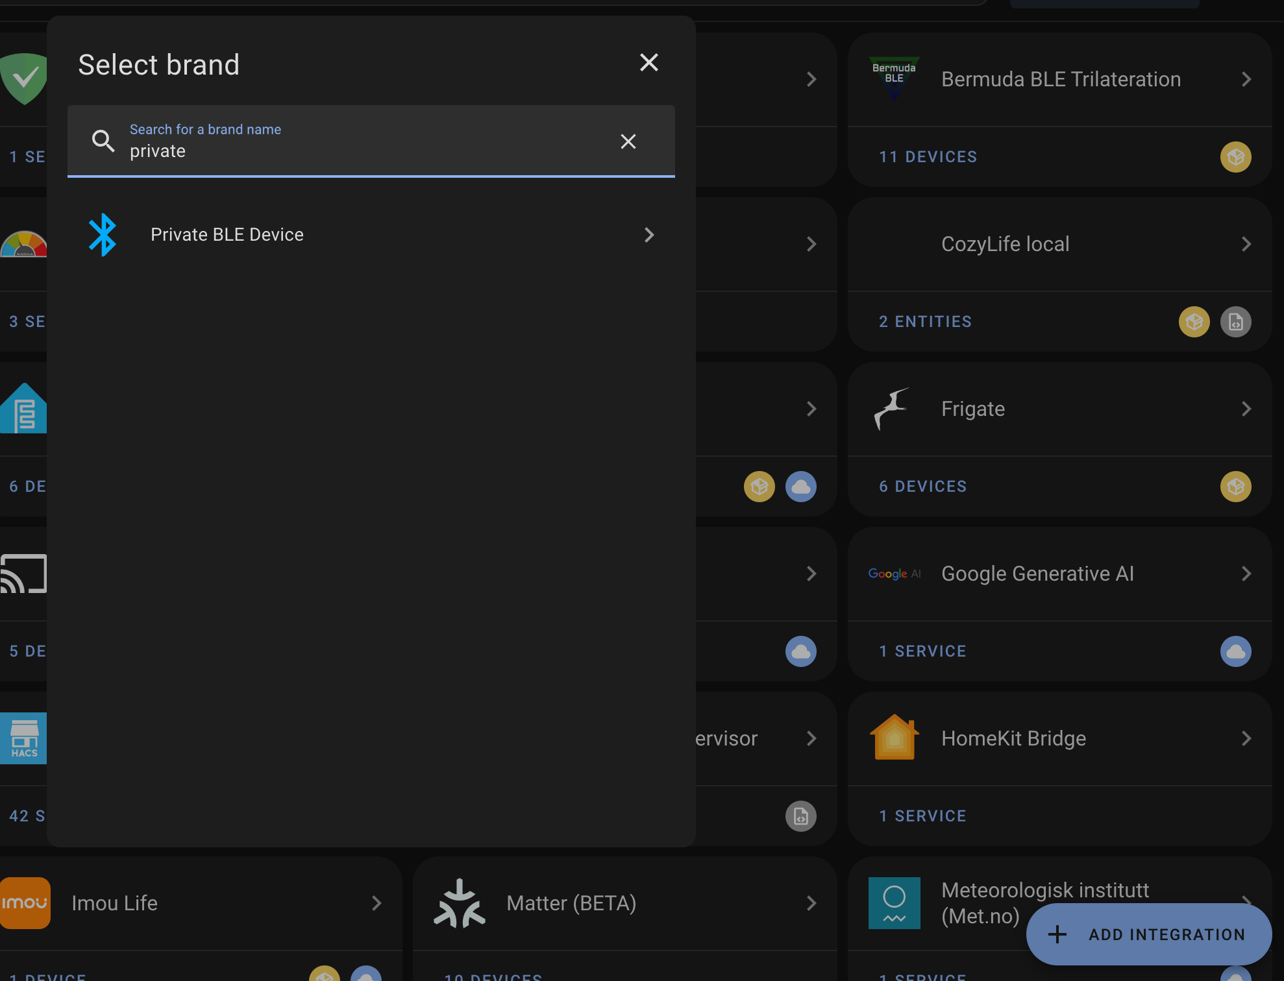Expand CozyLife local chevron
The height and width of the screenshot is (981, 1284).
click(1246, 244)
